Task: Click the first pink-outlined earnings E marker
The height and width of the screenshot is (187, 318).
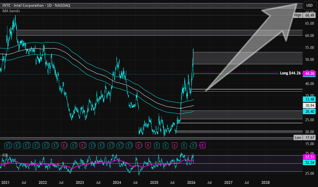Action: coord(63,146)
